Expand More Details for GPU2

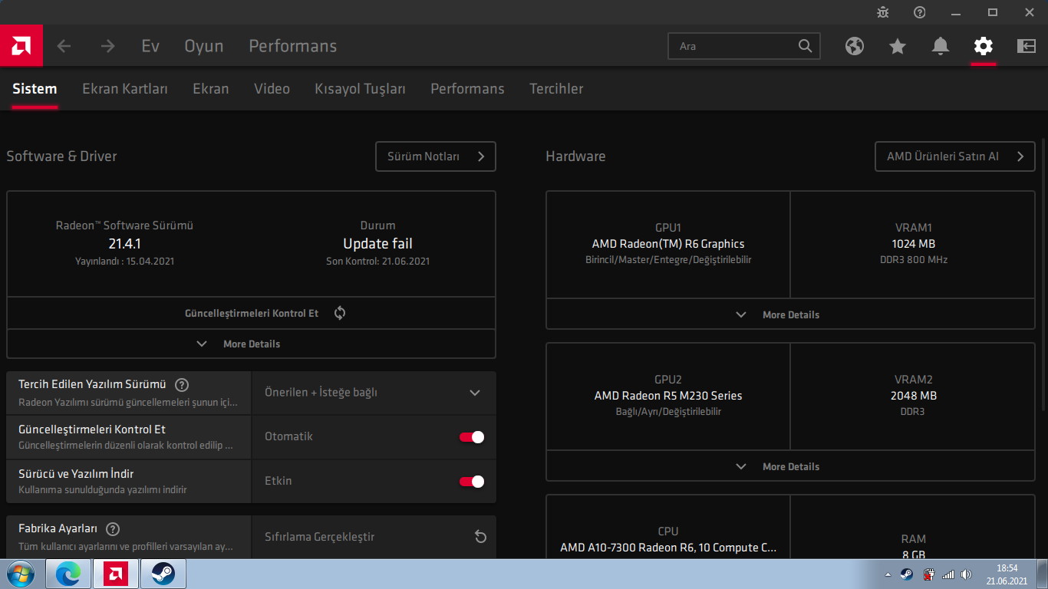coord(790,466)
